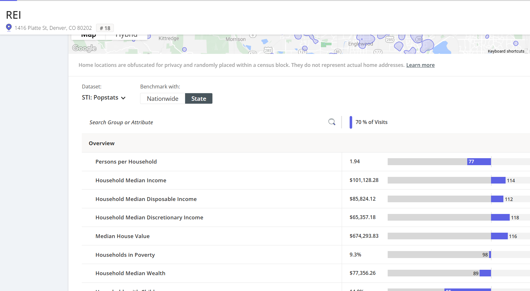
Task: Click the Englewood label on the map
Action: (360, 44)
